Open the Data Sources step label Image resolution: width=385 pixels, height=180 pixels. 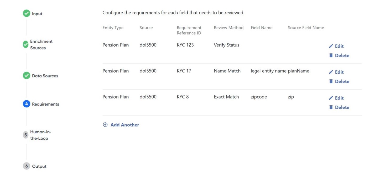pyautogui.click(x=45, y=76)
